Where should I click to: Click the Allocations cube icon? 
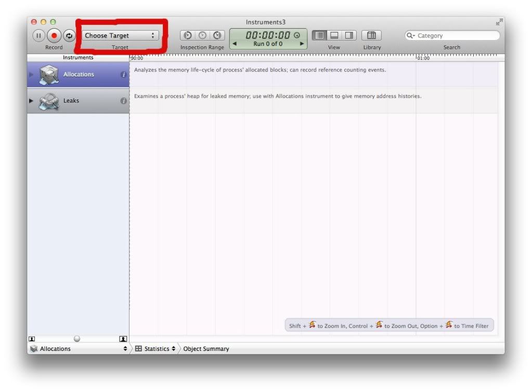[x=49, y=74]
